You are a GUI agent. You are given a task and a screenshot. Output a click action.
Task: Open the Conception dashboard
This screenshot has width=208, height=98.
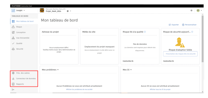coord(24,32)
